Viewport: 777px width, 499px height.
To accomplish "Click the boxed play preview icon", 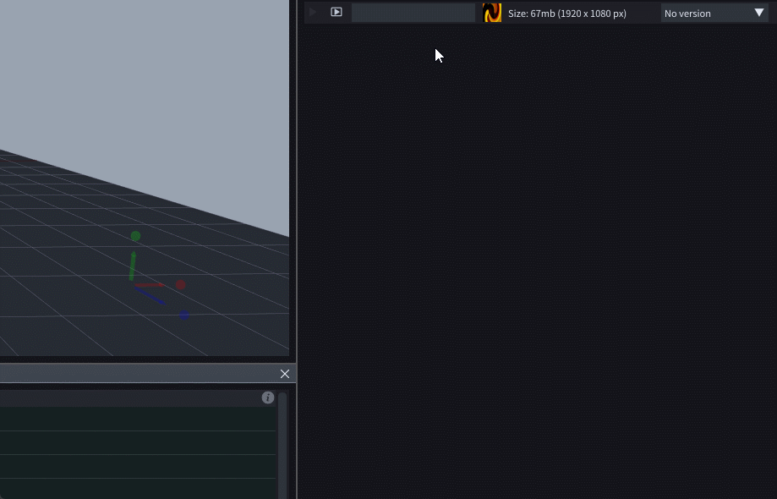I will [x=337, y=13].
